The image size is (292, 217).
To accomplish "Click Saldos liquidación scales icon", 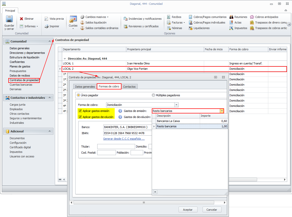I will (x=82, y=22).
